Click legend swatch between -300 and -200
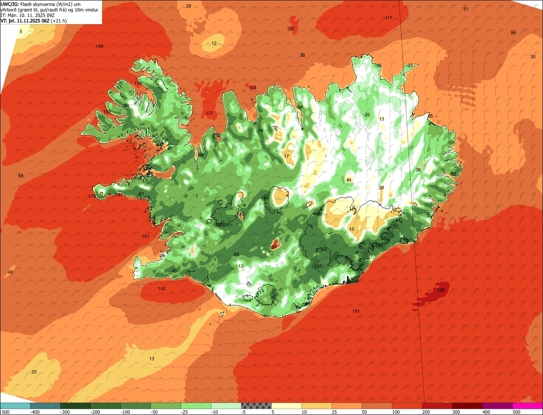This screenshot has height=415, width=543. (76, 406)
